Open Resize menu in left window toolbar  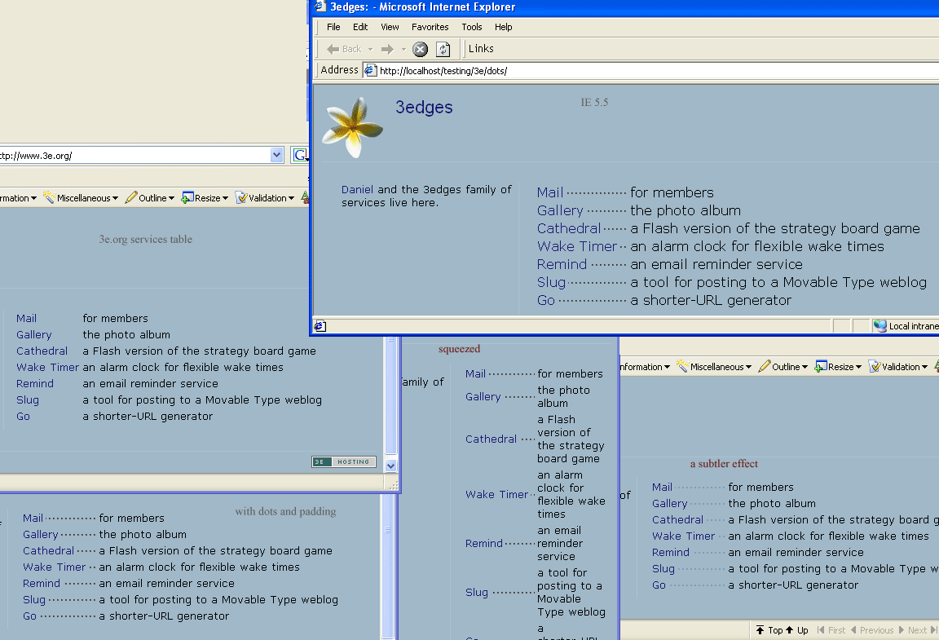205,198
